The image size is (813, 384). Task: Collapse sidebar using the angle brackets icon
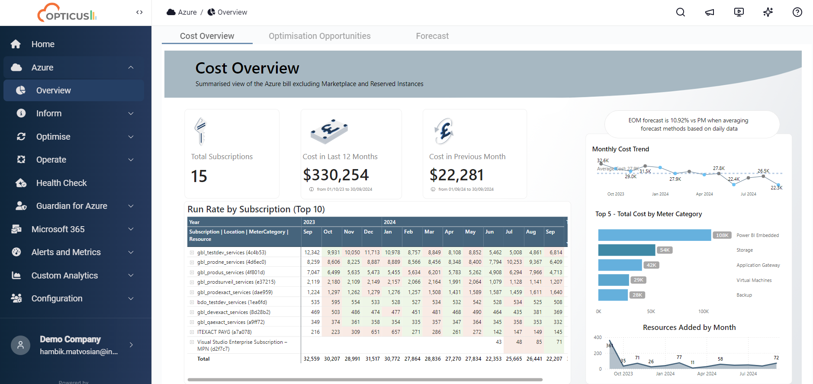pos(139,12)
